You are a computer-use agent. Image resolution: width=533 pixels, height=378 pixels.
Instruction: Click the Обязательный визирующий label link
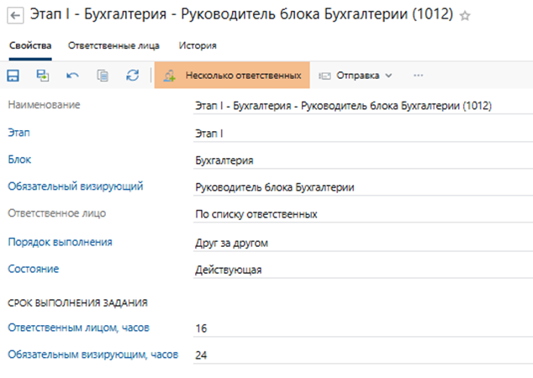[75, 186]
